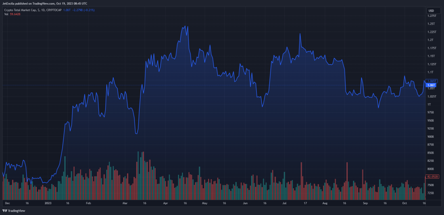This screenshot has width=444, height=215.
Task: Click the Sep label on time axis
Action: click(x=365, y=202)
